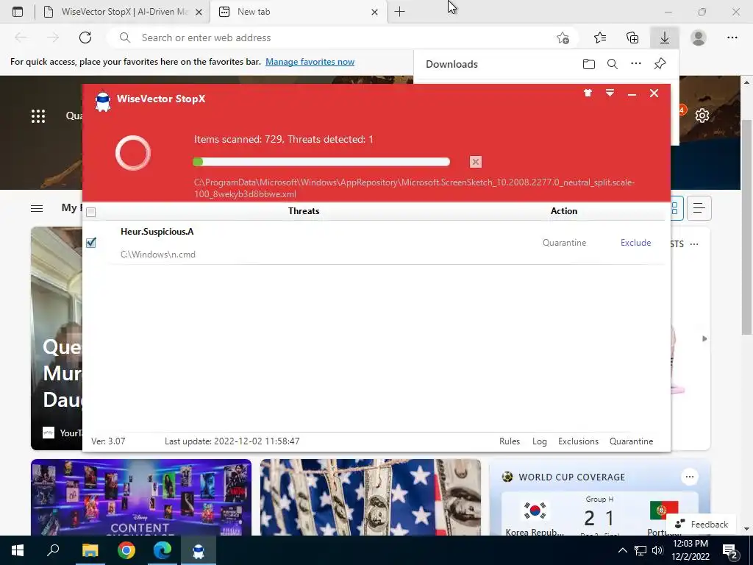Open World Cup coverage card options
Screen dimensions: 753x565
pyautogui.click(x=690, y=477)
